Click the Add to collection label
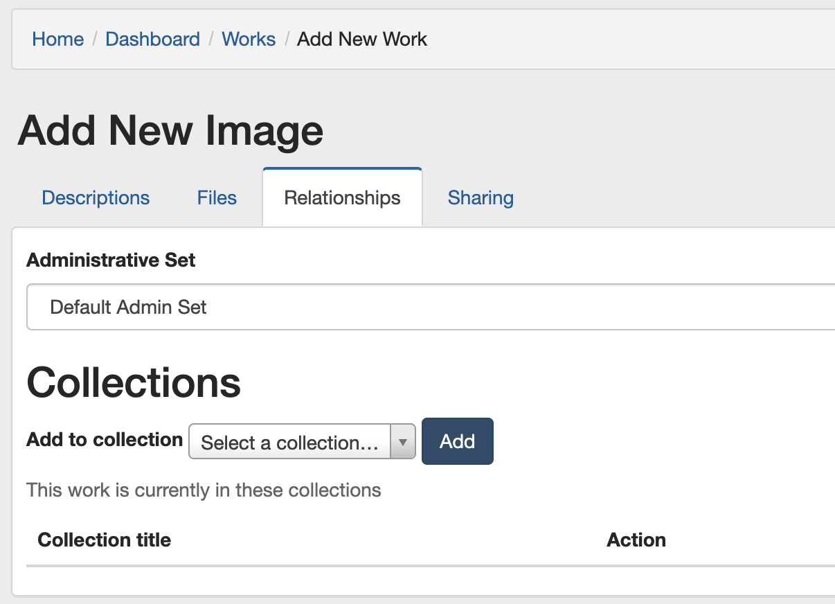The height and width of the screenshot is (604, 835). coord(105,440)
